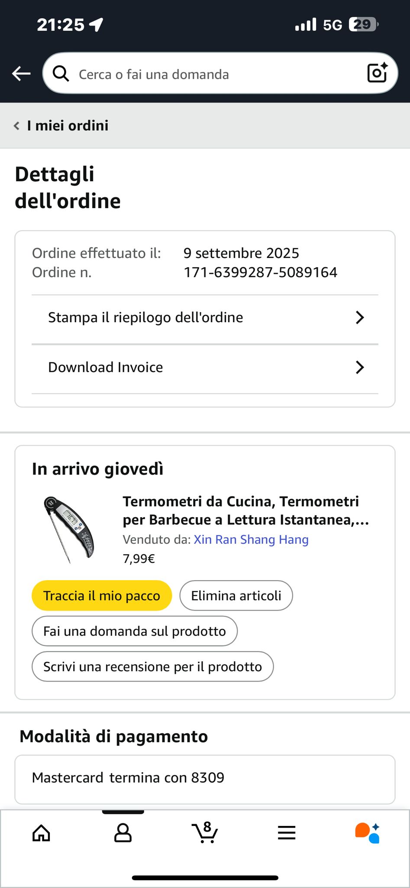Open seller Xin Ran Shang Hang link
Screen dimensions: 410x888
pyautogui.click(x=251, y=539)
